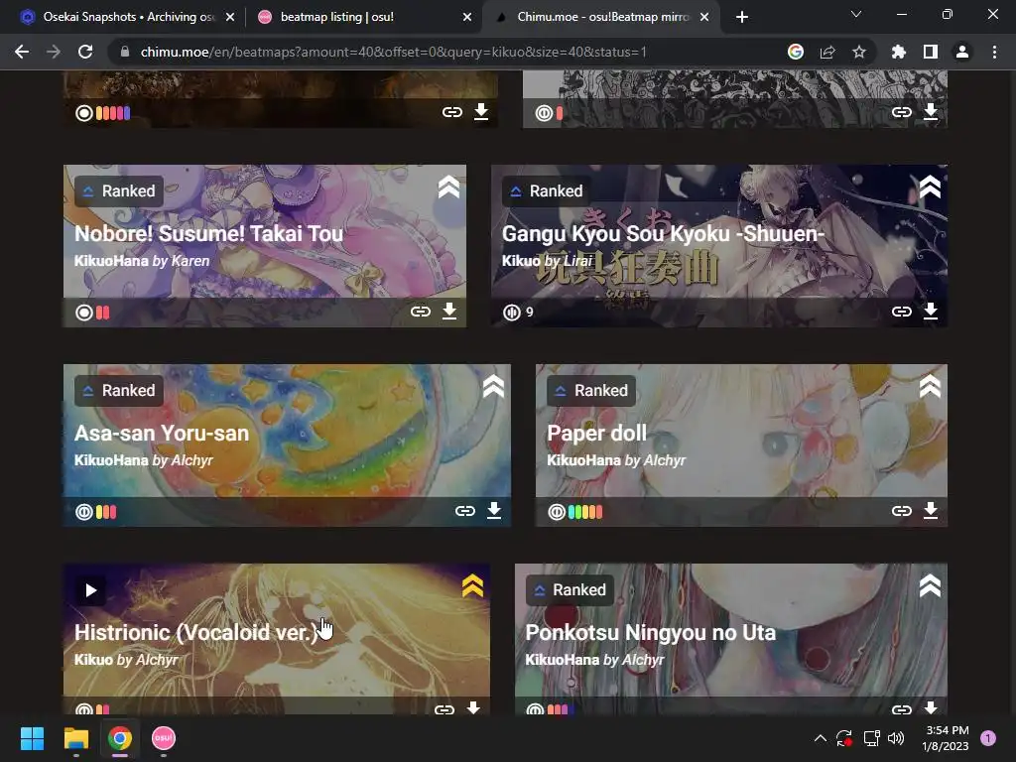The height and width of the screenshot is (762, 1016).
Task: Download the Asa-san Yoru-san beatmap
Action: [494, 511]
